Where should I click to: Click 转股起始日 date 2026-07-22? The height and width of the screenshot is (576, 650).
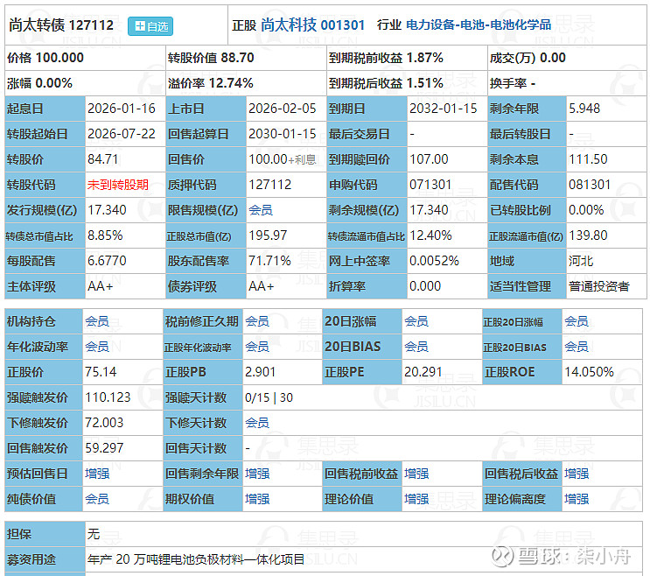tap(122, 134)
